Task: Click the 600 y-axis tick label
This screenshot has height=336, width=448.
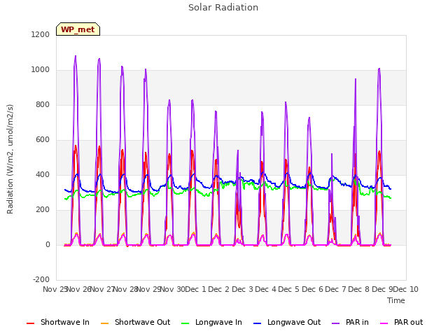Action: coord(43,140)
